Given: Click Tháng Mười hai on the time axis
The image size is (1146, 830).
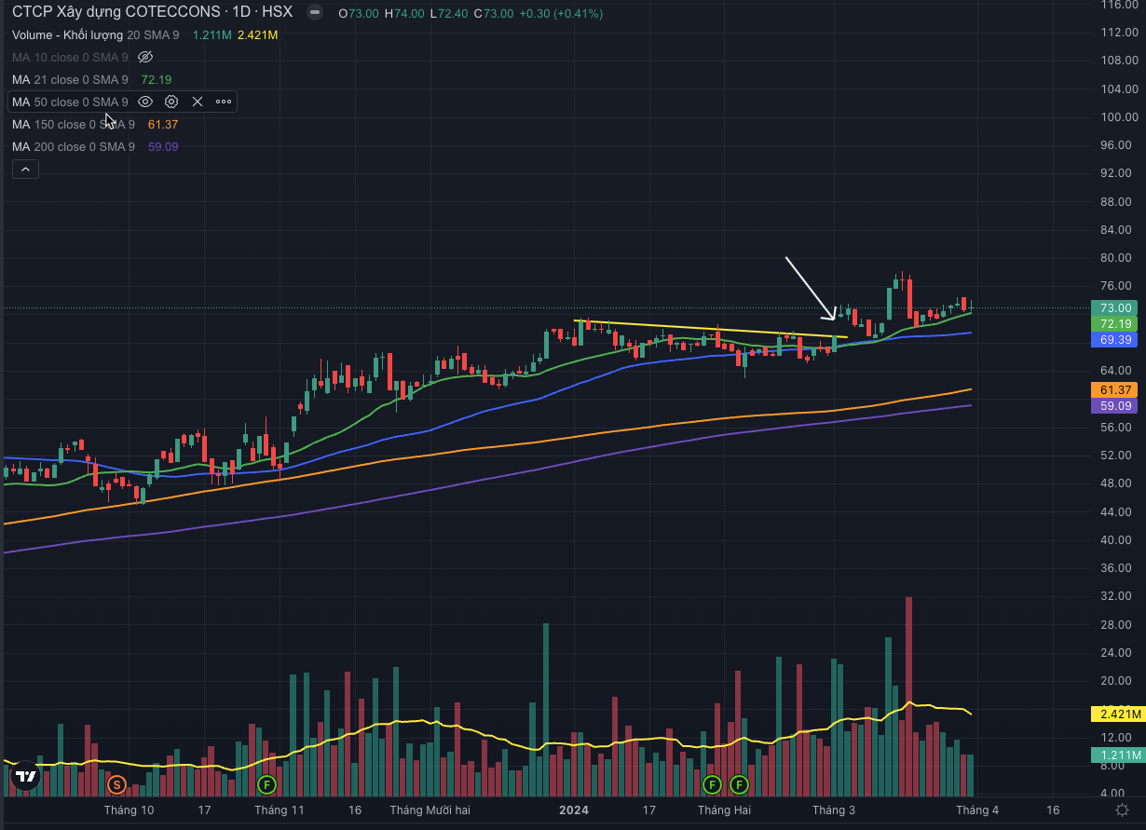Looking at the screenshot, I should (432, 810).
